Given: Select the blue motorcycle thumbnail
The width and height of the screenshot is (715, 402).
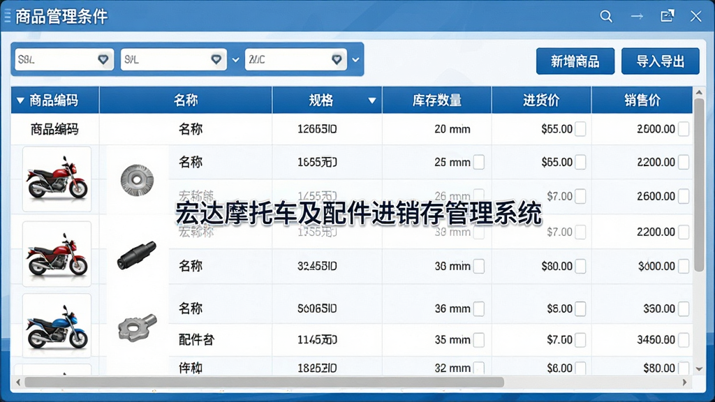Looking at the screenshot, I should pyautogui.click(x=57, y=325).
